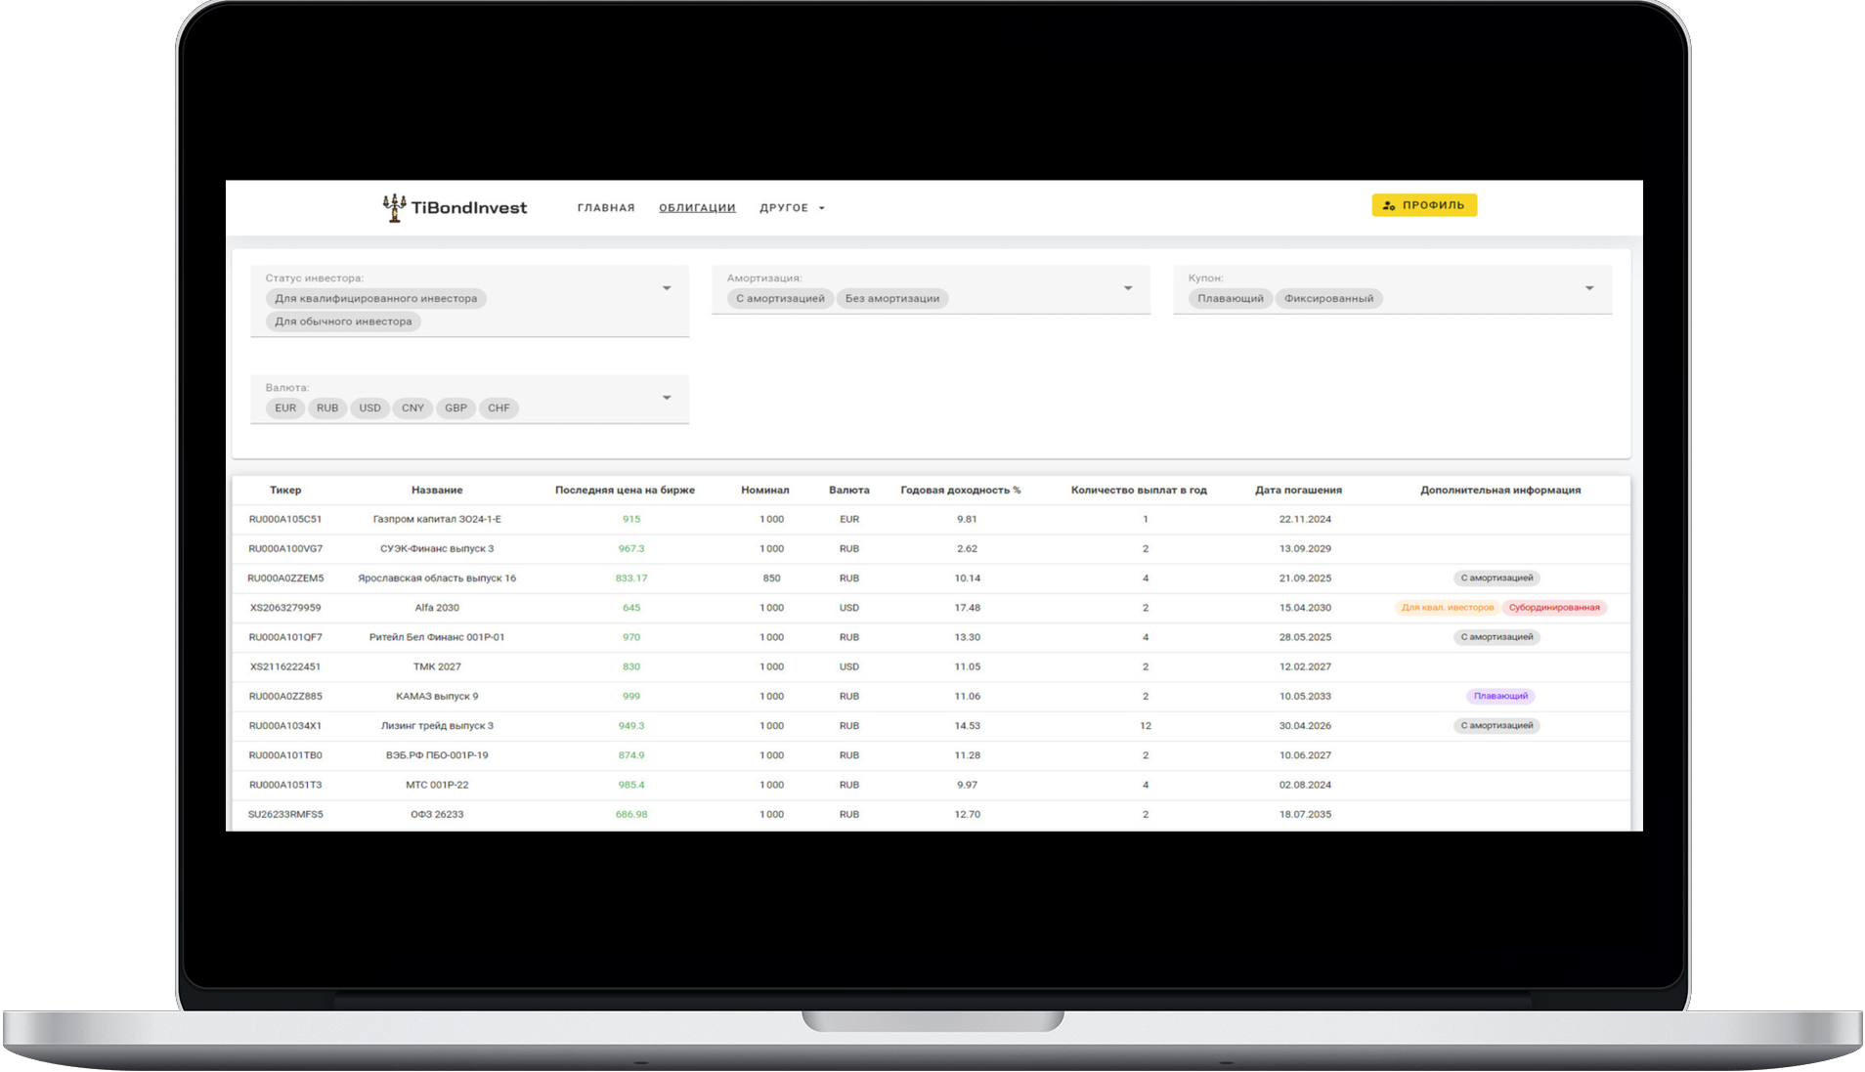
Task: Open the ОБЛИГАЦИИ menu item
Action: click(x=697, y=208)
